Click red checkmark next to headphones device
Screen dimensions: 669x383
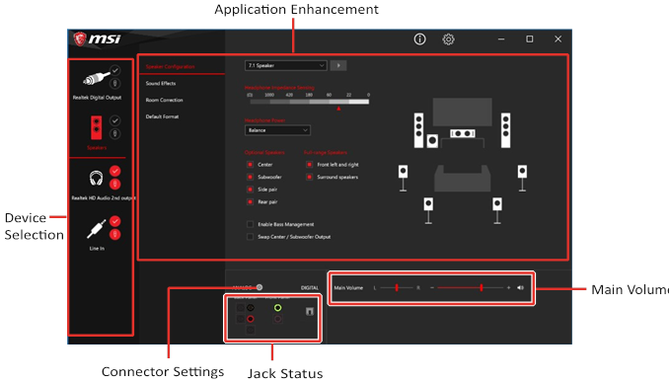coord(114,171)
